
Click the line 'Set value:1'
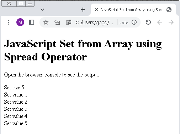coord(16,95)
